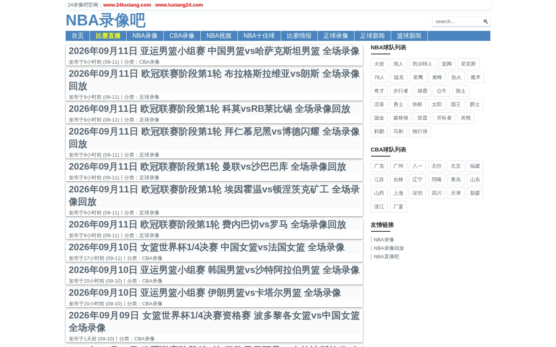Open the 中国女篮vs法国女篮 replay post
Screen dimensions: 556x347
[x=207, y=247]
